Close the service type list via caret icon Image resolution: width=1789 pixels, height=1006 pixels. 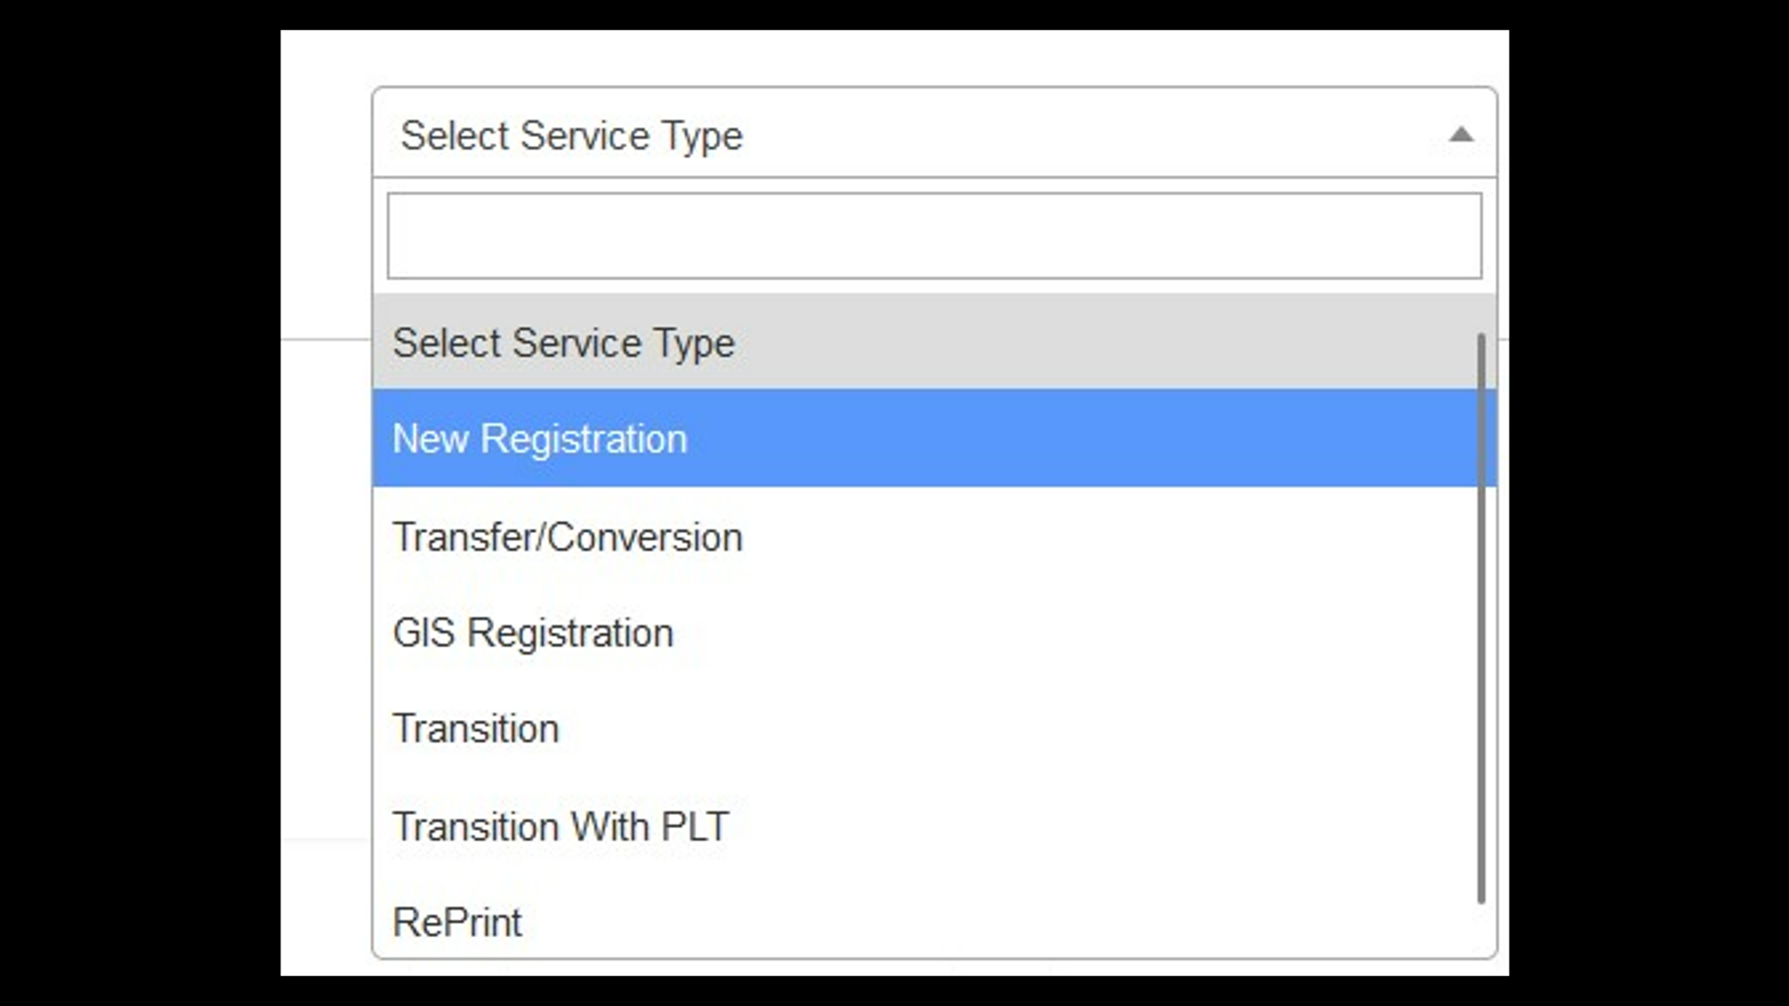[1461, 135]
